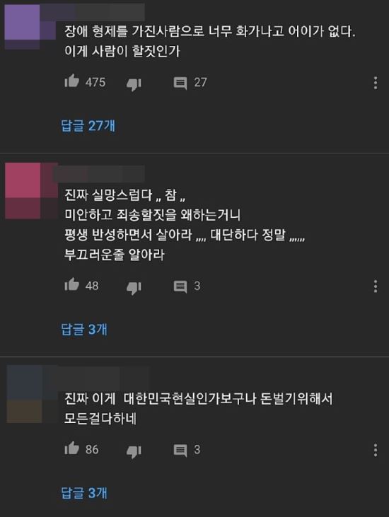This screenshot has height=517, width=389.
Task: Dislike the comment with 48 likes
Action: (x=134, y=288)
